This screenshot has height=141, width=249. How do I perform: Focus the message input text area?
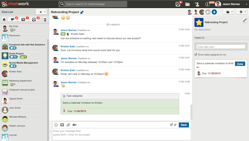122,134
